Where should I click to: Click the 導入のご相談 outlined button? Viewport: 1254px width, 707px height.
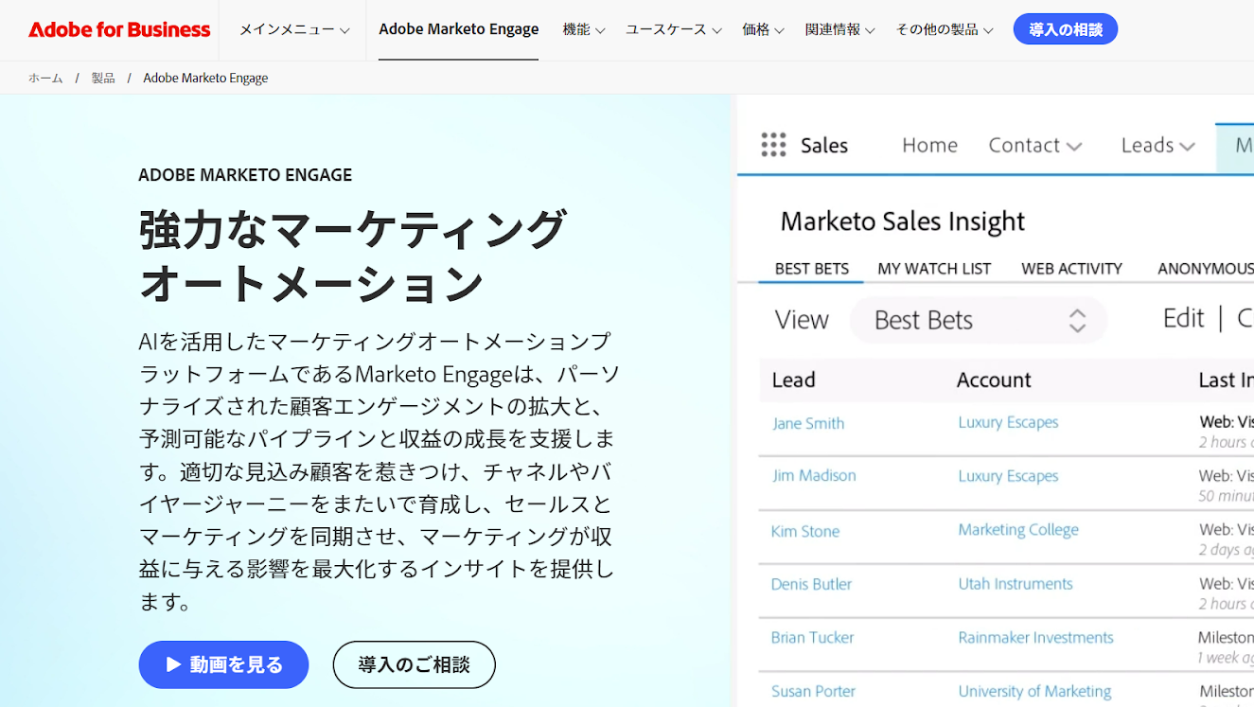[x=414, y=664]
